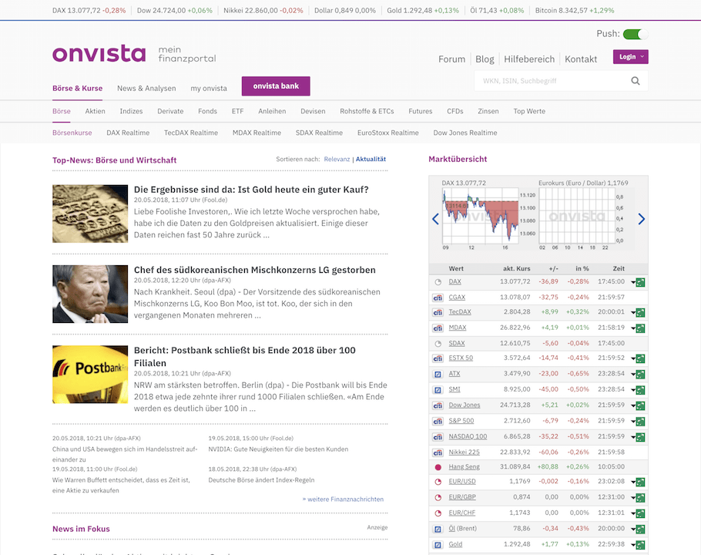Open headline about Gold being a good buy
Screen dimensions: 701x555
click(251, 190)
